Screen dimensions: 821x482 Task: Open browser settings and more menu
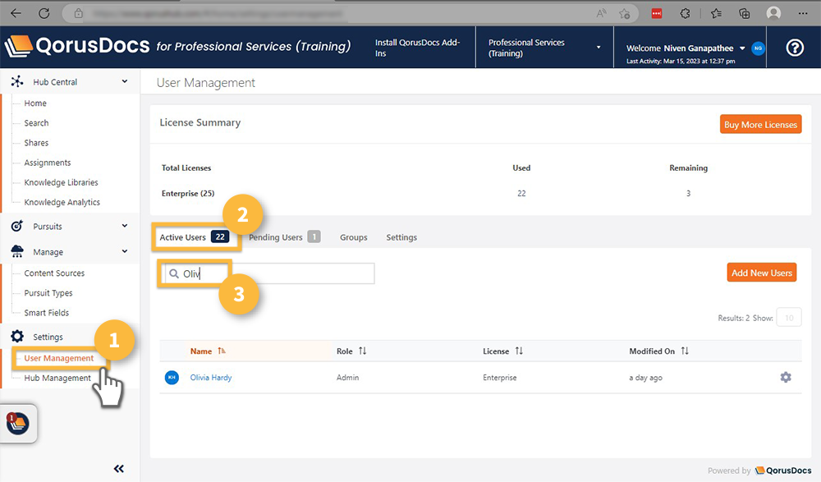point(803,14)
